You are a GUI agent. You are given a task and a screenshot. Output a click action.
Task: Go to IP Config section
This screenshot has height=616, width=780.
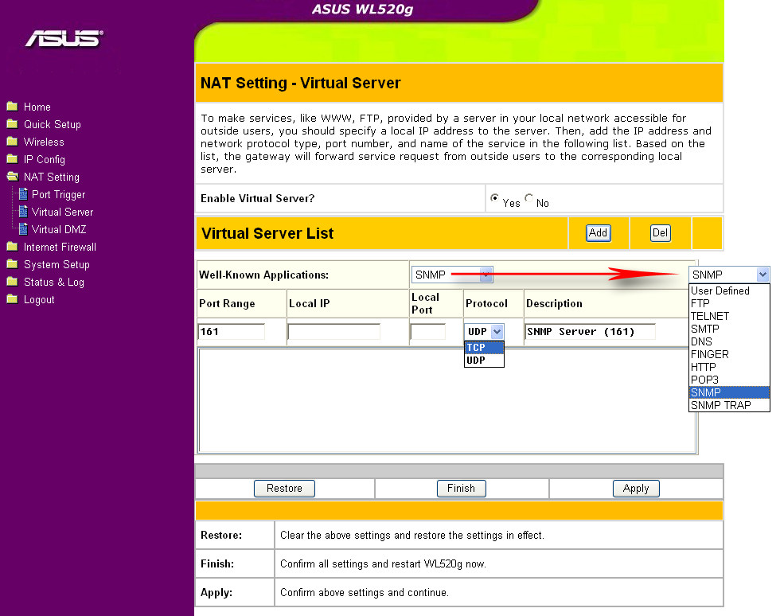point(45,160)
